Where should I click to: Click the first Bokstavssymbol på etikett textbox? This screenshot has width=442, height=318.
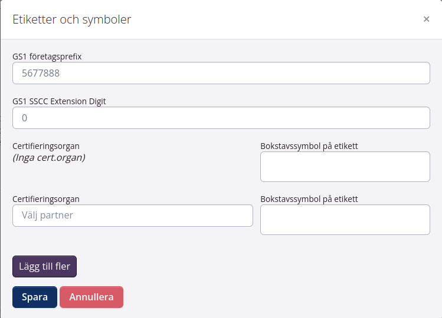(345, 167)
